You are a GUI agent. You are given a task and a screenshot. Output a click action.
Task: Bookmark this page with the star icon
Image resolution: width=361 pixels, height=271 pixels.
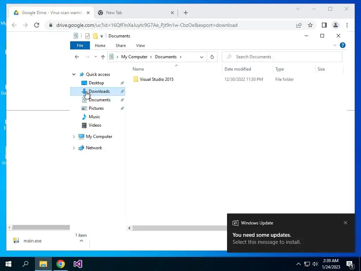[310, 25]
